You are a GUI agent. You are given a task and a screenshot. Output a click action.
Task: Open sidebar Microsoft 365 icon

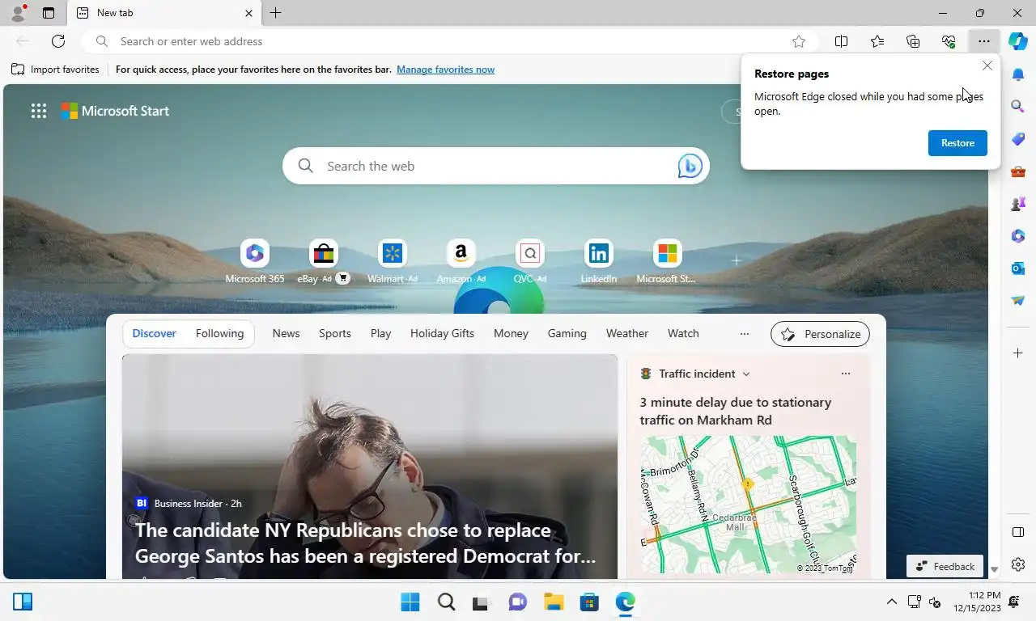click(x=1018, y=236)
